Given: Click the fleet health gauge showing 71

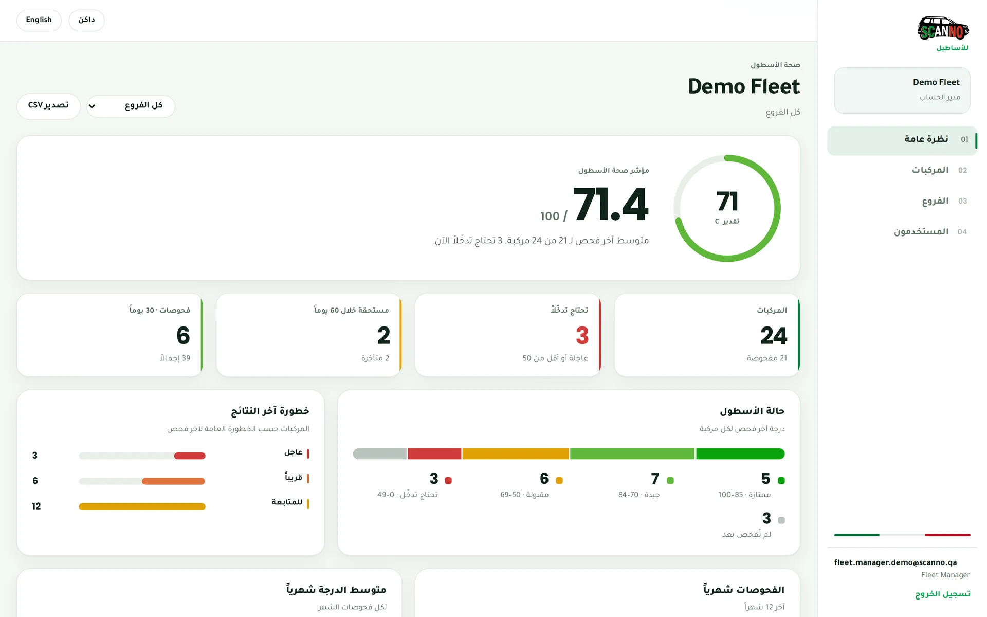Looking at the screenshot, I should click(x=727, y=208).
